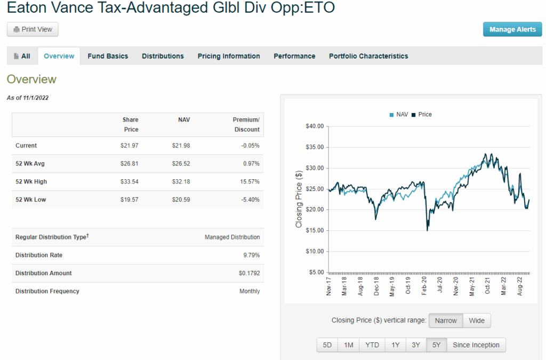The width and height of the screenshot is (546, 360).
Task: Go to the Distributions tab
Action: [163, 56]
